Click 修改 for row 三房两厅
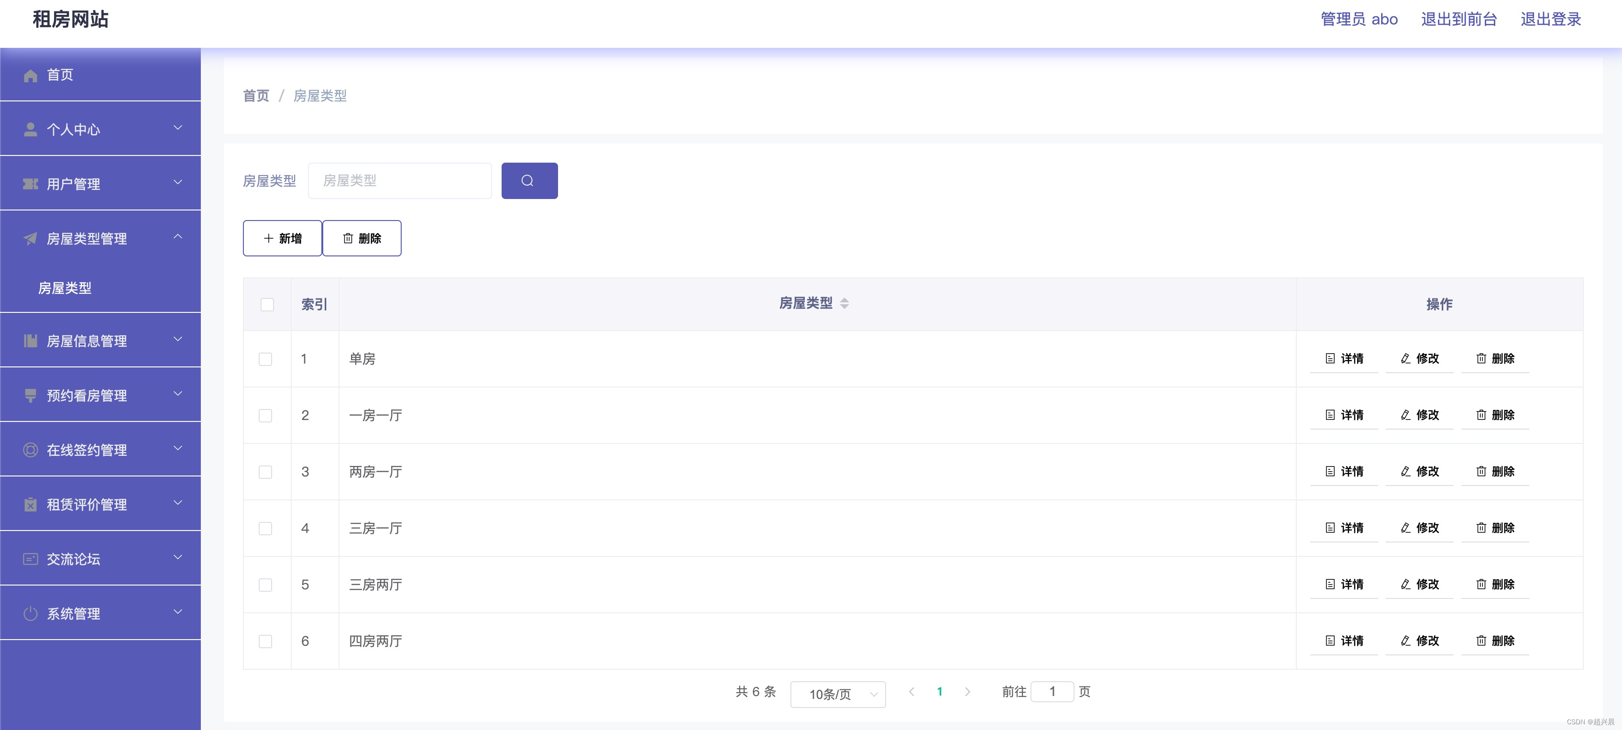The image size is (1622, 730). tap(1419, 585)
